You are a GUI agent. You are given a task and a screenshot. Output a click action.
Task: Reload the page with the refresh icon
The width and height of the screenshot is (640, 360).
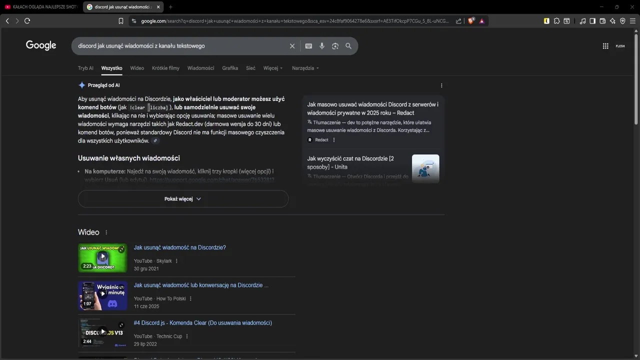click(27, 21)
